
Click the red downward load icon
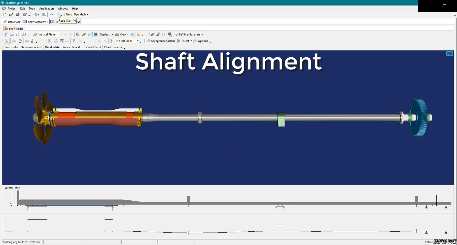tap(20, 41)
